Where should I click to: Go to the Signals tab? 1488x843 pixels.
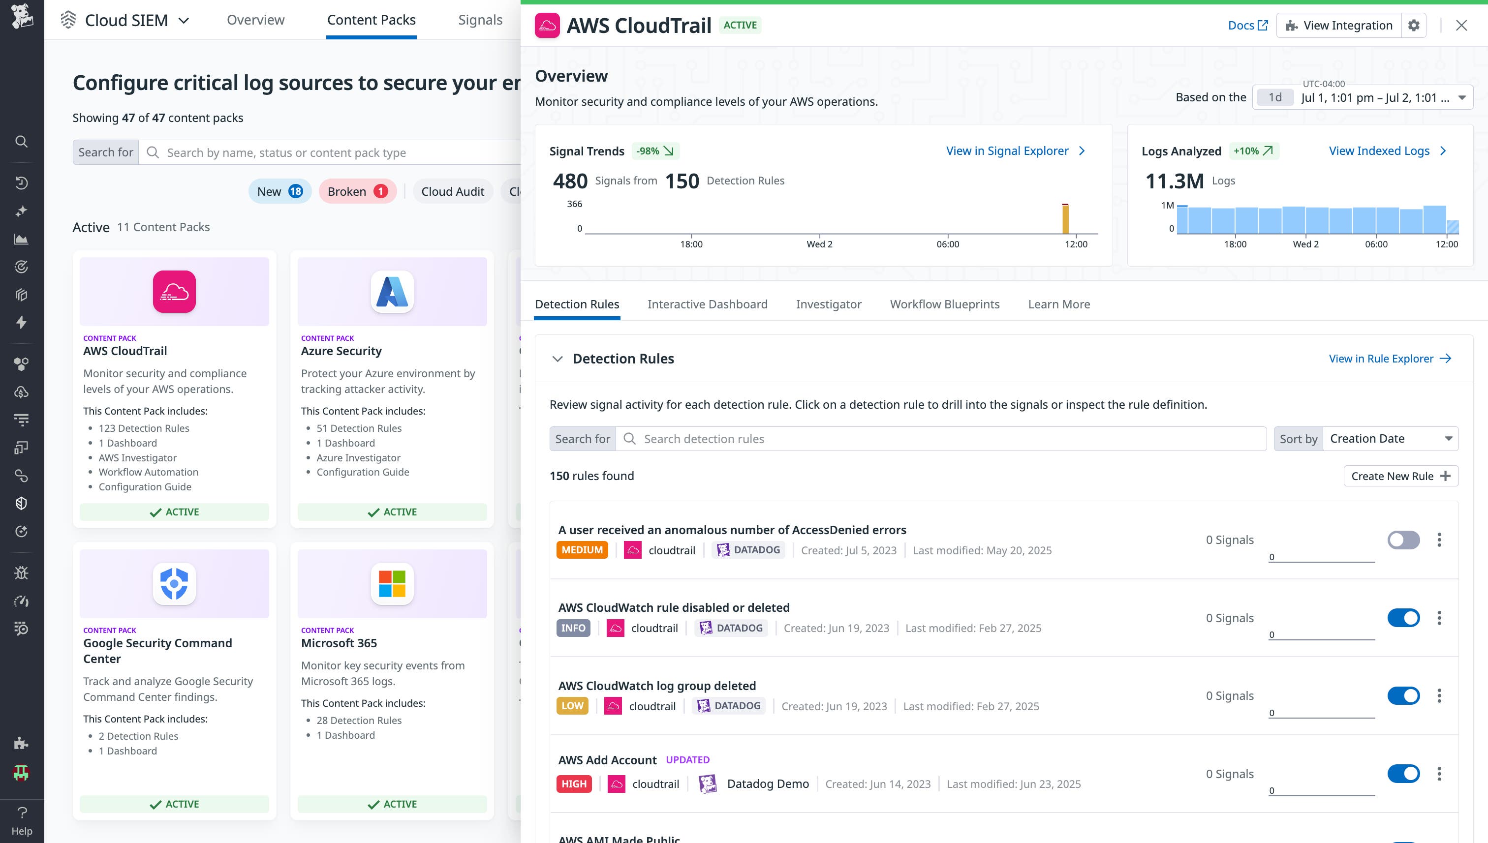[x=480, y=19]
